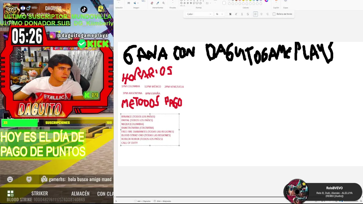Click the Instagram icon on stream overlay

(x=53, y=35)
